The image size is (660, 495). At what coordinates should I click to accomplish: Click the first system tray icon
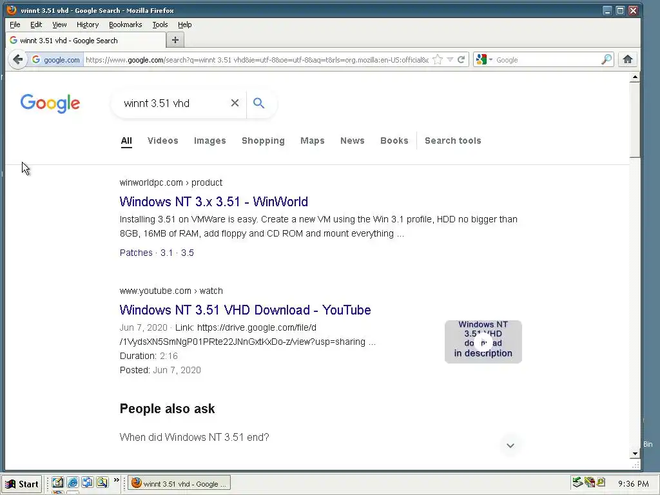[577, 482]
